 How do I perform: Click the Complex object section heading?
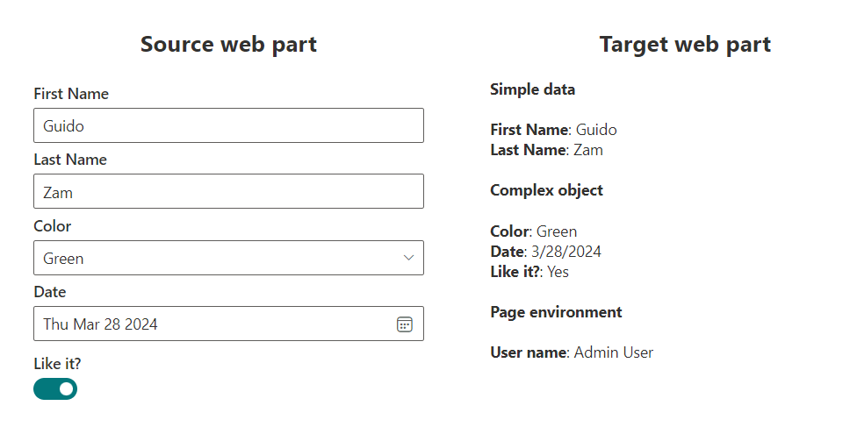pos(546,190)
